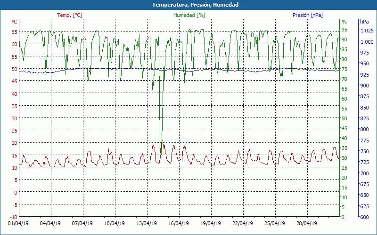This screenshot has width=377, height=235.
Task: Select the blue 'Presión [hPa]' legend label
Action: pos(308,15)
